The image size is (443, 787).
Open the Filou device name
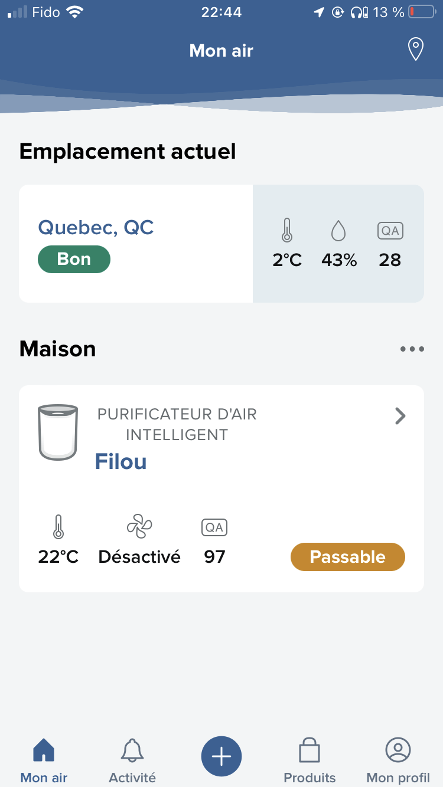tap(120, 461)
